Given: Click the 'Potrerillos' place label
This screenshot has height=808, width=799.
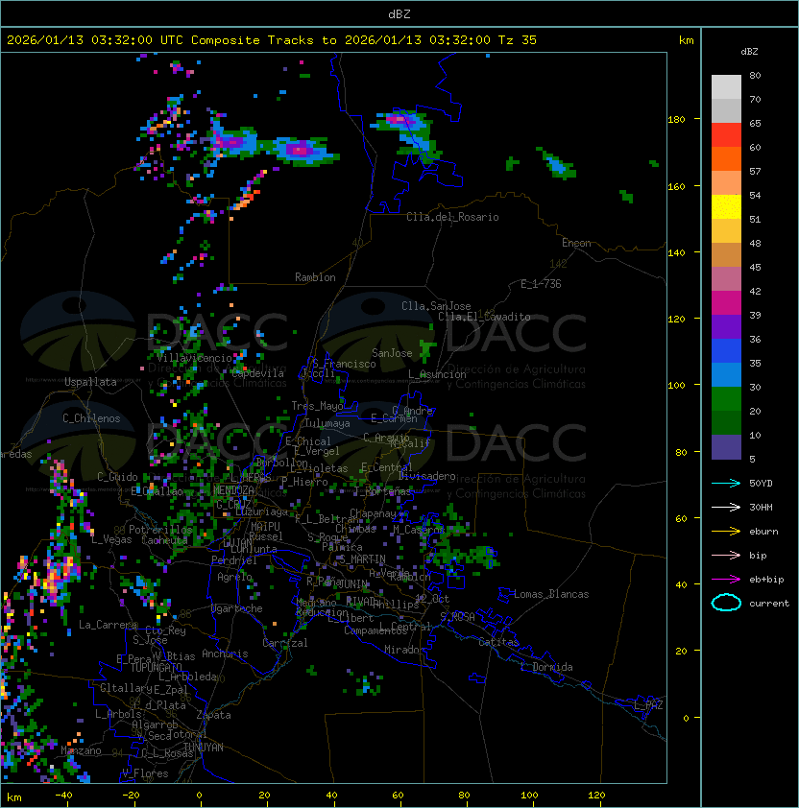Looking at the screenshot, I should 160,529.
